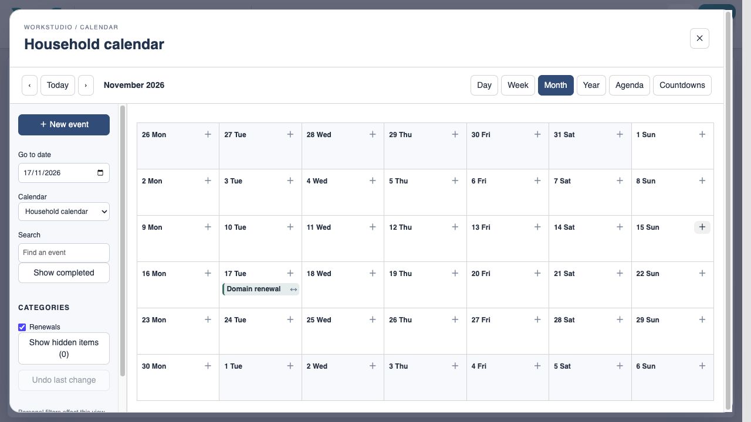Open Countdowns view

tap(682, 85)
